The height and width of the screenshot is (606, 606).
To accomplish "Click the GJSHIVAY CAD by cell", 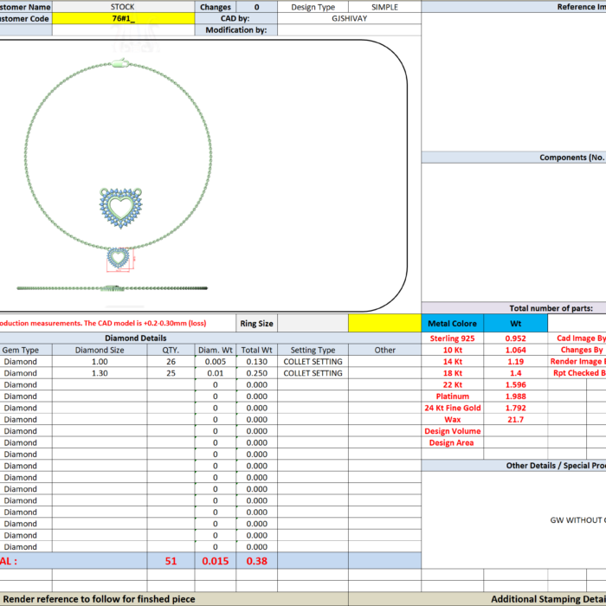I will point(349,18).
